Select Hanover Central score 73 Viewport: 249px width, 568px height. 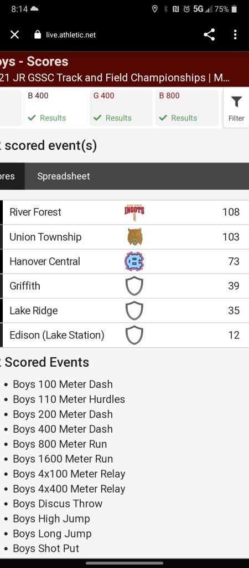click(234, 261)
